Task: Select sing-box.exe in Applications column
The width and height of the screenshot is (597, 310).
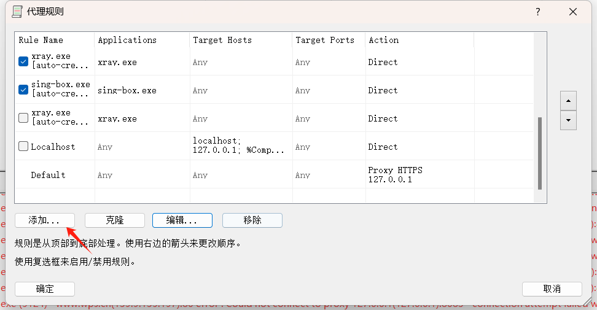Action: point(127,90)
